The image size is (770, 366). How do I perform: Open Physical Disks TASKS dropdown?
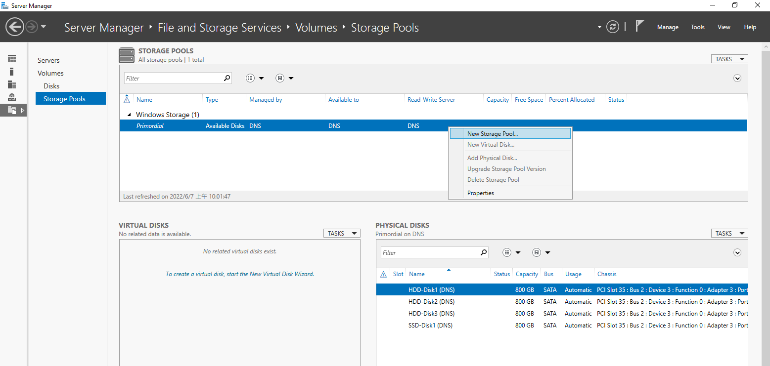[729, 233]
